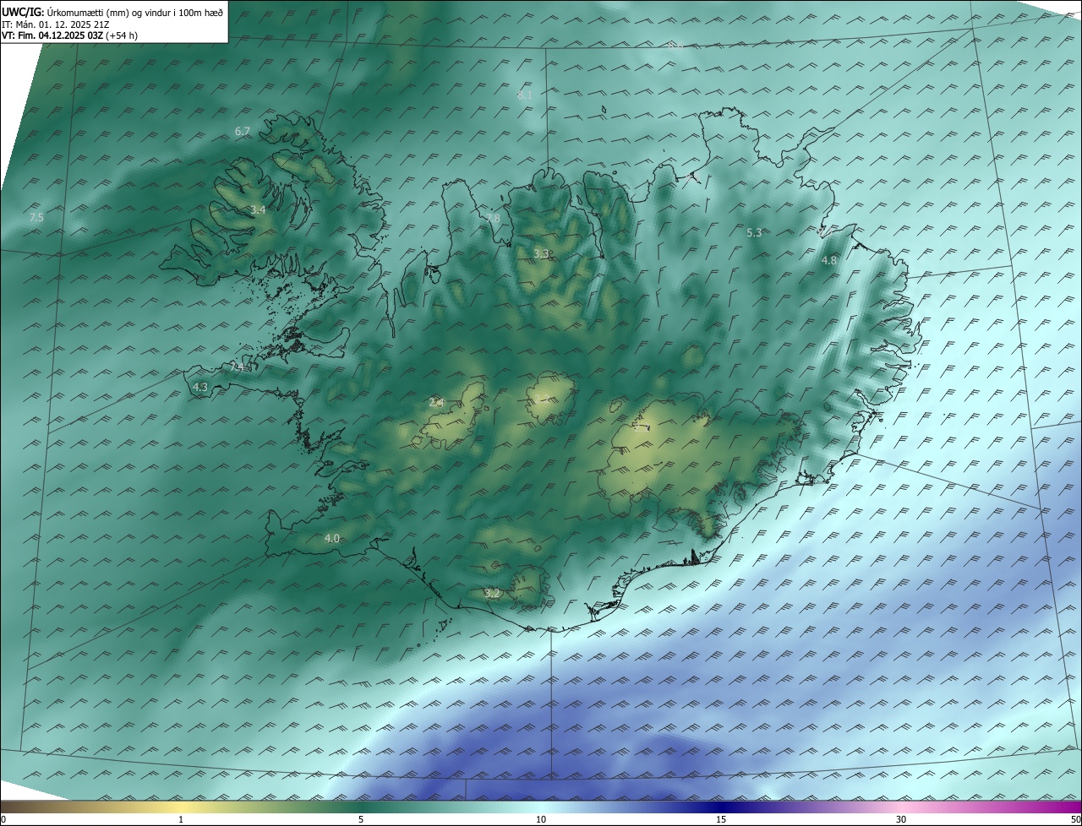Click the 'IT: Mán. 01. 12. 2025 21Z' line
The height and width of the screenshot is (826, 1082).
click(54, 24)
